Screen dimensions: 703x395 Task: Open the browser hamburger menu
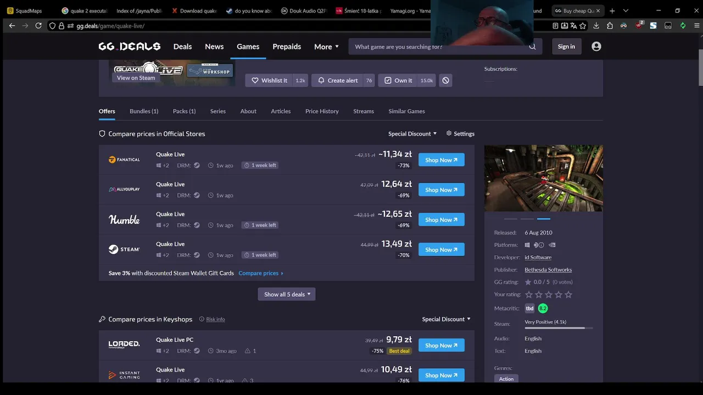click(x=696, y=25)
